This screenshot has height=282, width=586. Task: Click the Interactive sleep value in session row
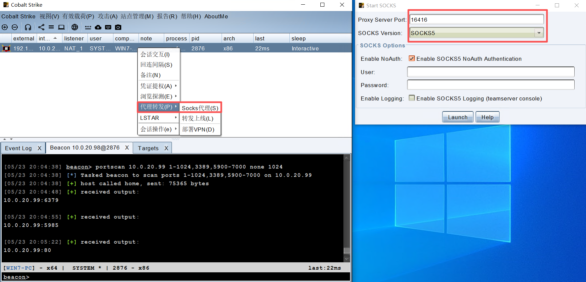pos(305,48)
